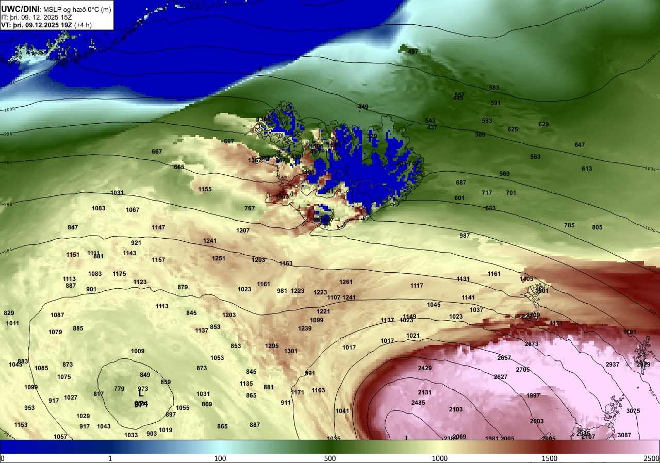660x463 pixels.
Task: Click the value '629'
Action: pos(543,124)
